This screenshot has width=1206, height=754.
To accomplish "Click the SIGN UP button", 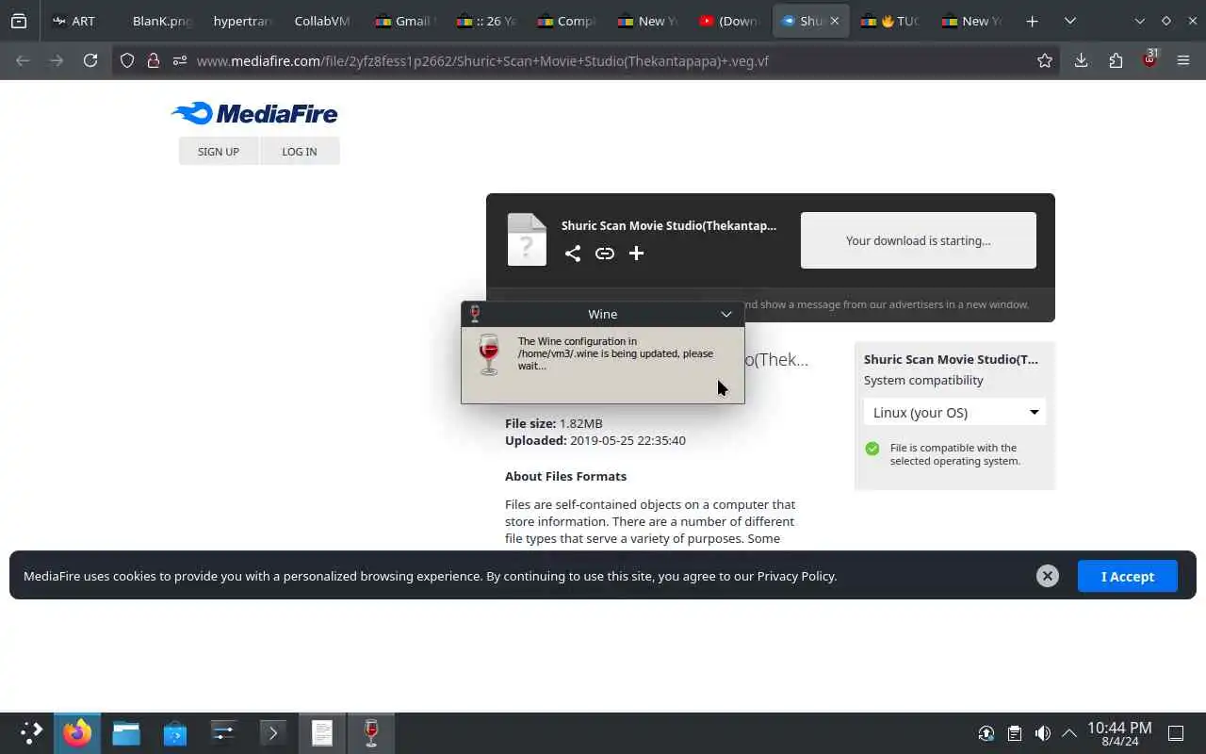I will 219,151.
